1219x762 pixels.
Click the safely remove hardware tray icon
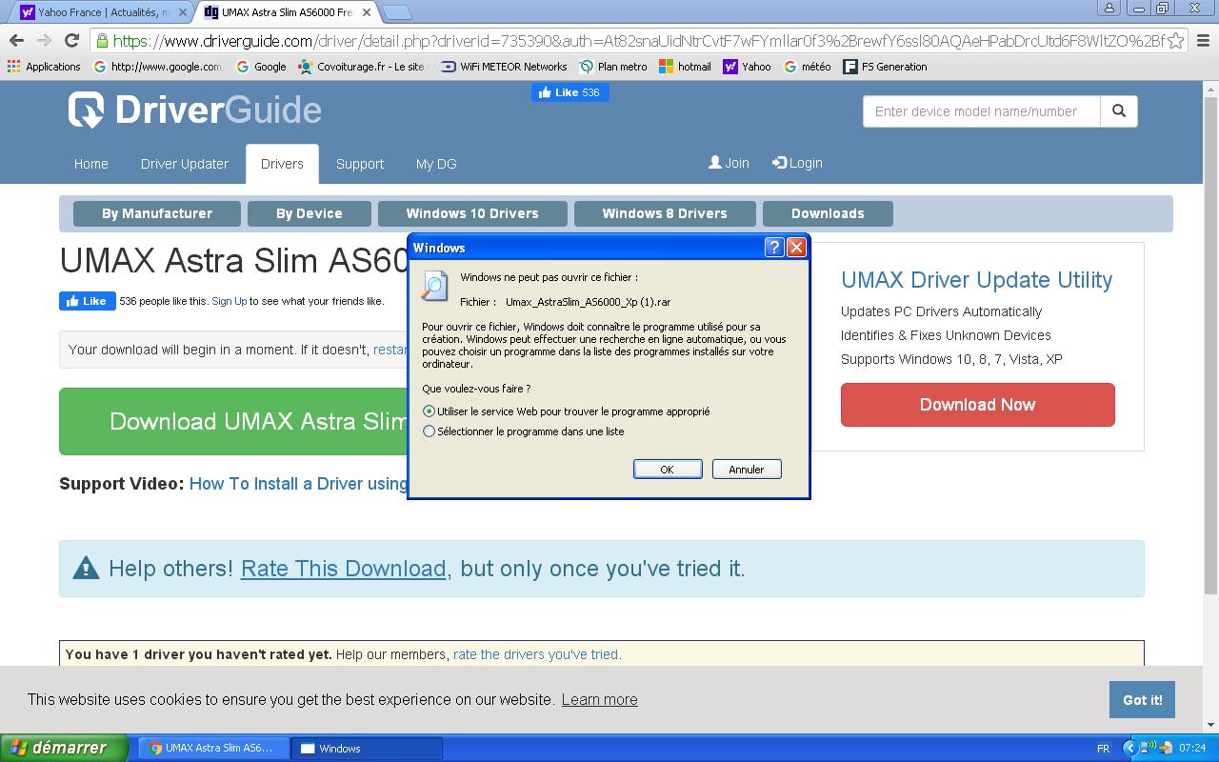pyautogui.click(x=1166, y=748)
